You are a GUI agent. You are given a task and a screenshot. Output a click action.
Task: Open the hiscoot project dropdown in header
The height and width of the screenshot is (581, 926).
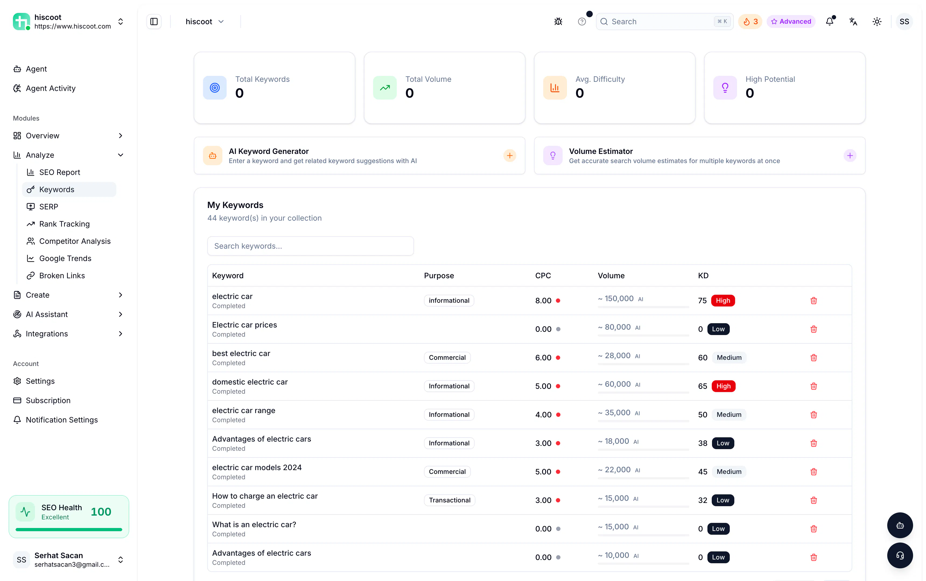tap(205, 22)
